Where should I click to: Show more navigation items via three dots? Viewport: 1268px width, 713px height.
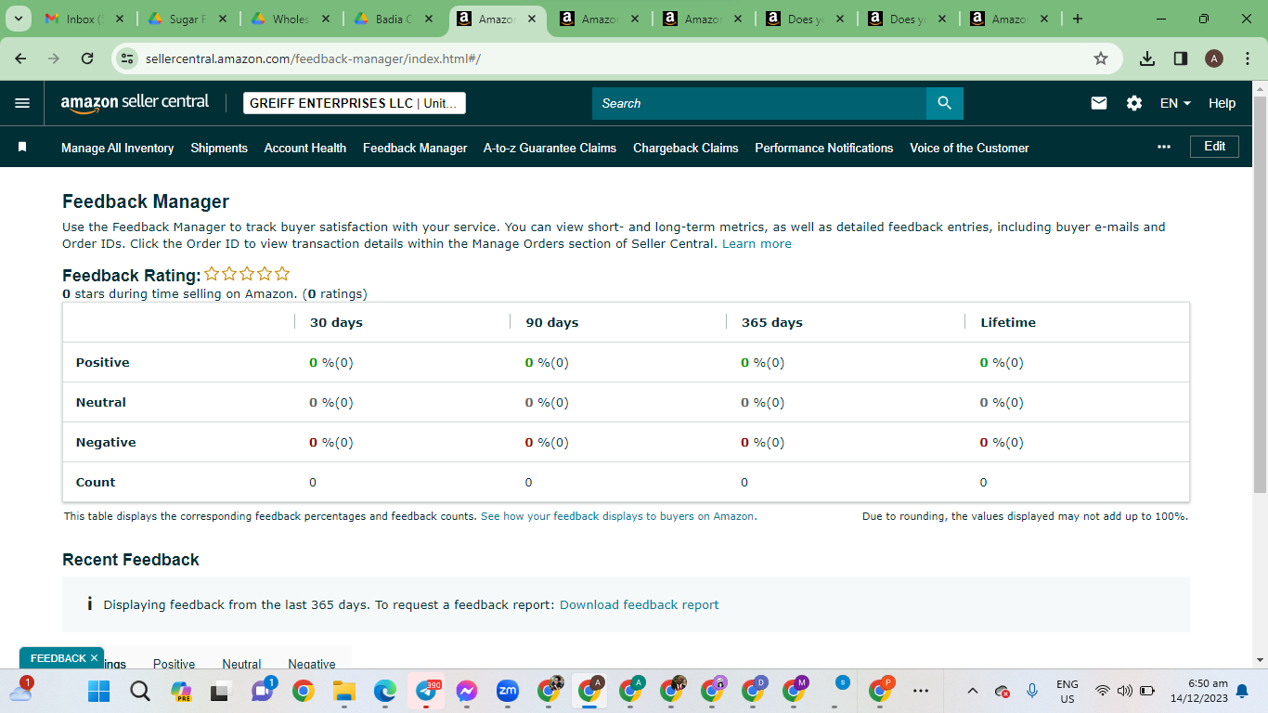pyautogui.click(x=1164, y=147)
